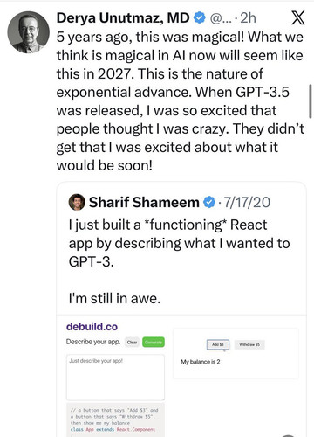Viewport: 314px width, 437px height.
Task: Open the debuild.co link heading
Action: tap(92, 327)
